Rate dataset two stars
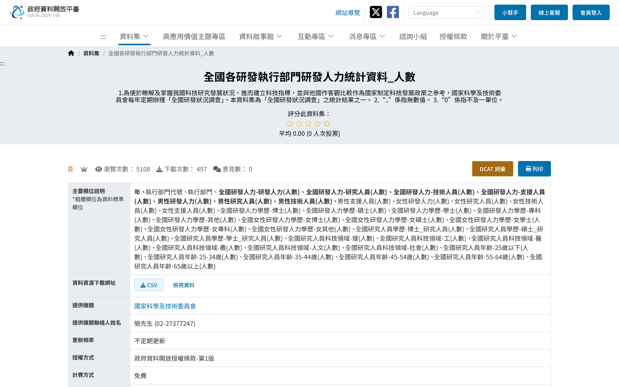Image resolution: width=619 pixels, height=387 pixels. [x=299, y=123]
